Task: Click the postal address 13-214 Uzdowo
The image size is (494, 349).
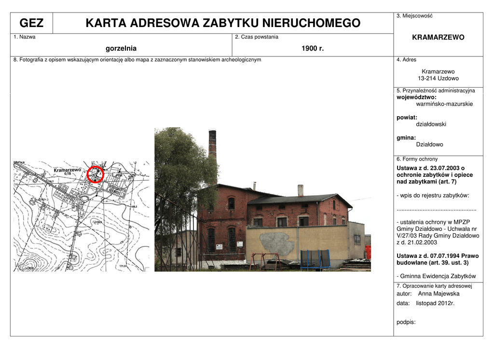Action: point(438,78)
